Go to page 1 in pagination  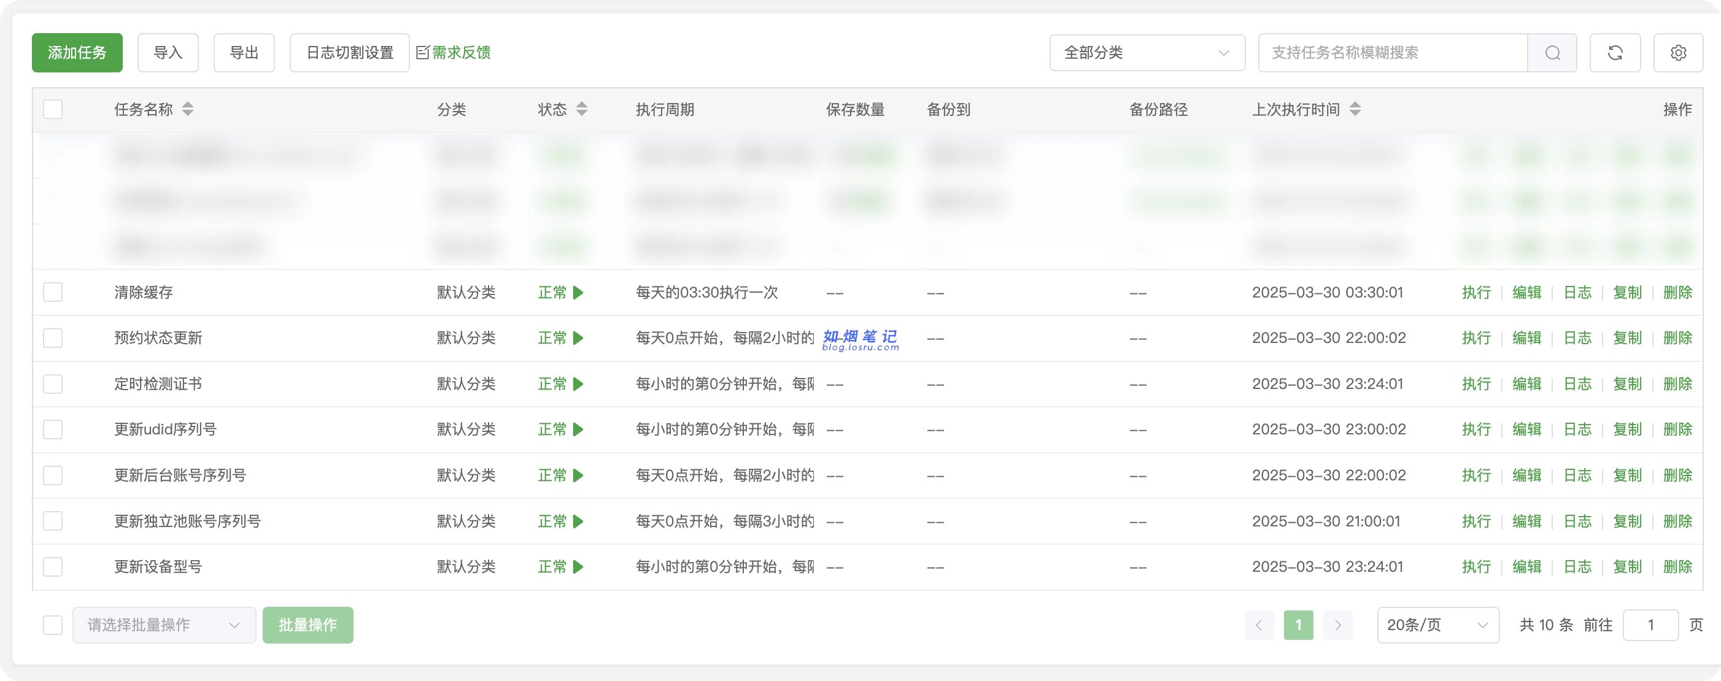click(x=1298, y=625)
